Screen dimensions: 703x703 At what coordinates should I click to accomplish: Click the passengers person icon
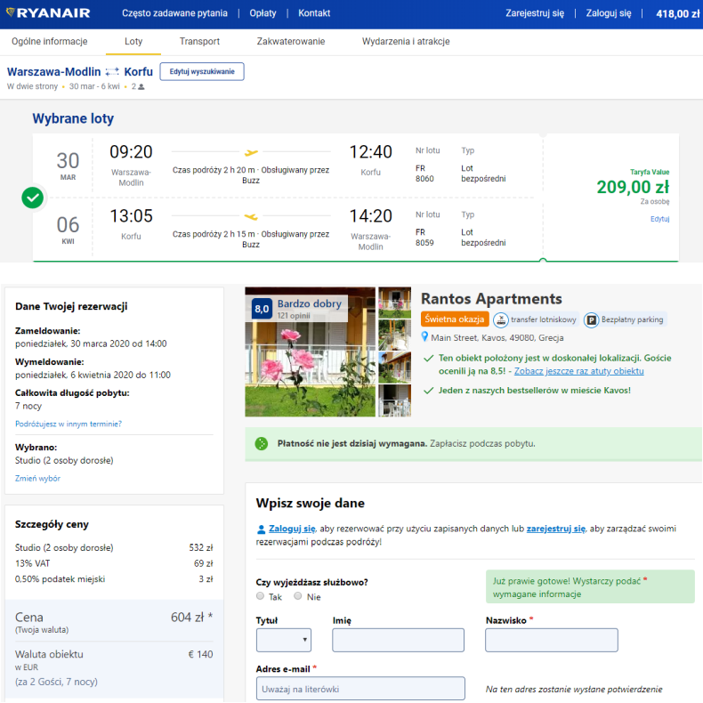click(141, 86)
